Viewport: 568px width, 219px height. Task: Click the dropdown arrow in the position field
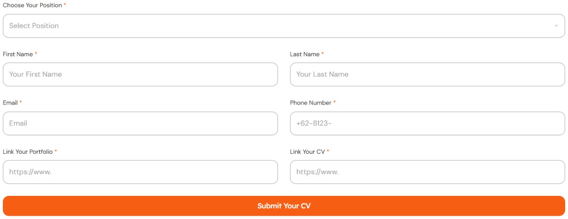point(556,26)
